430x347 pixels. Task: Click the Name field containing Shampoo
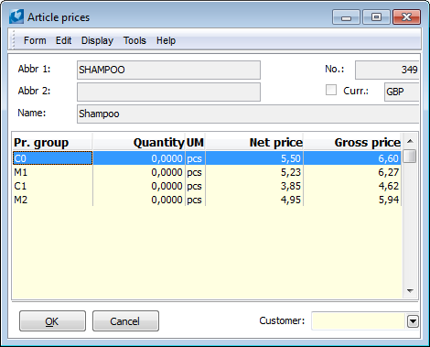(248, 114)
